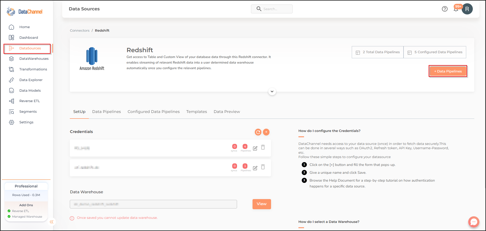Click syncs count badge on first credential

(234, 146)
